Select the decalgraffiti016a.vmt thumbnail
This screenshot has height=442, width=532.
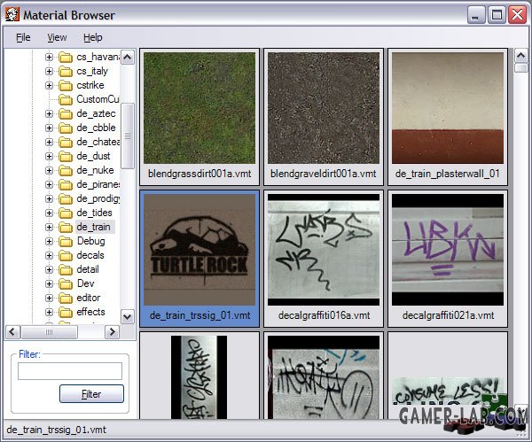pos(324,250)
